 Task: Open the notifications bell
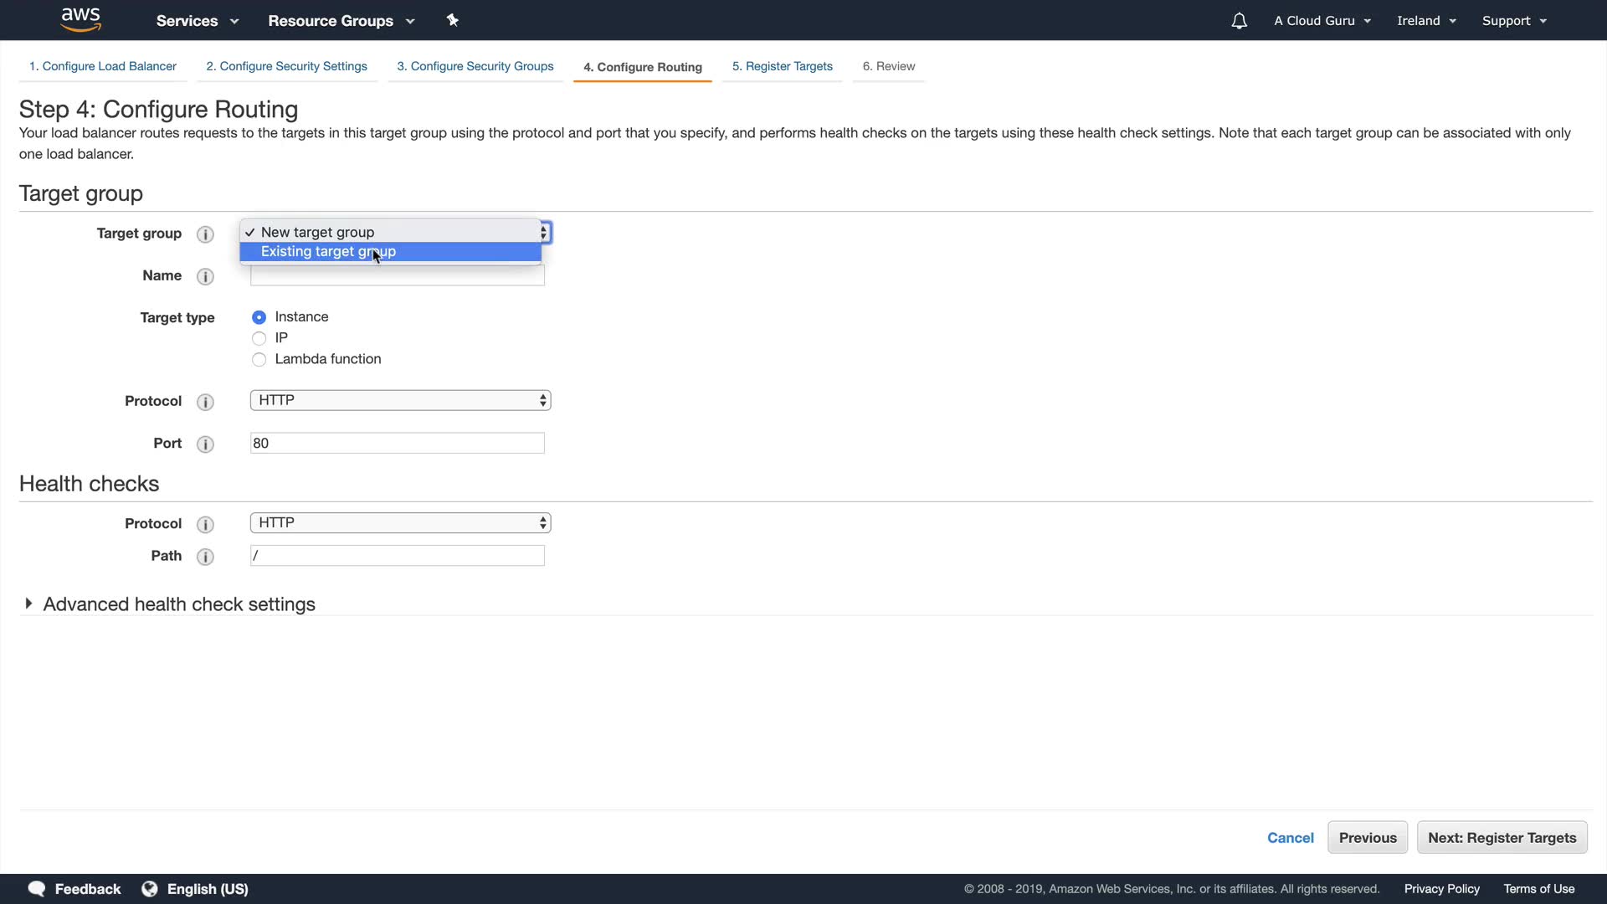[x=1239, y=21]
